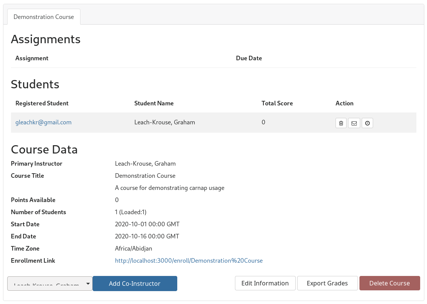Click the Edit Information button

265,283
